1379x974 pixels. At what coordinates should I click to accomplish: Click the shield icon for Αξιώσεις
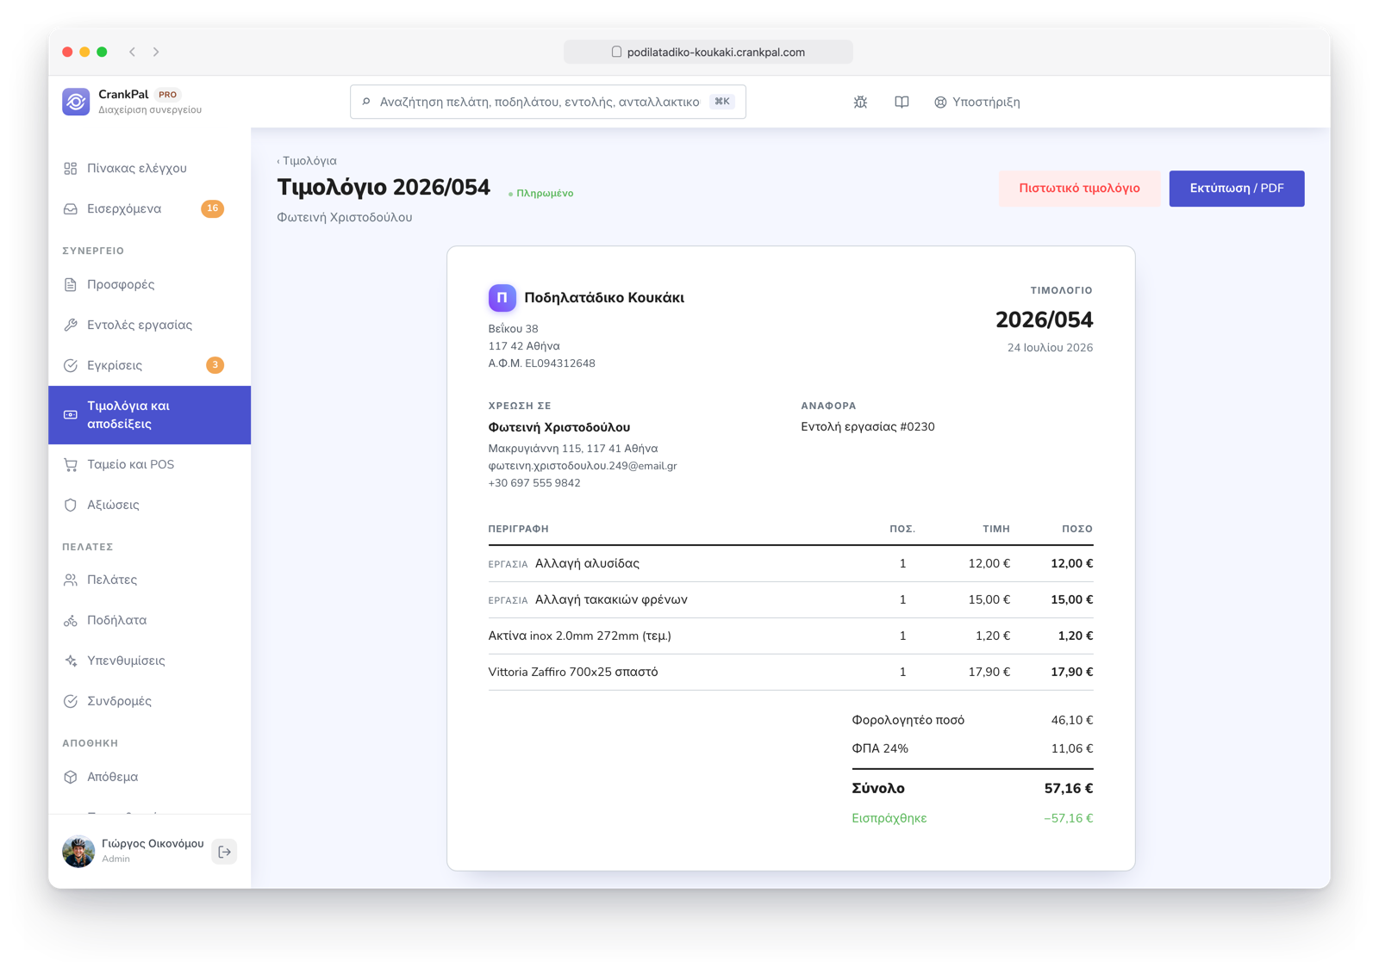tap(71, 505)
